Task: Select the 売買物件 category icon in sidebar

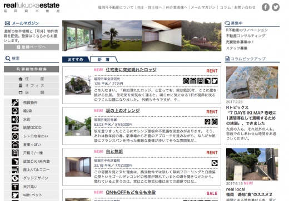Action: coord(15,102)
